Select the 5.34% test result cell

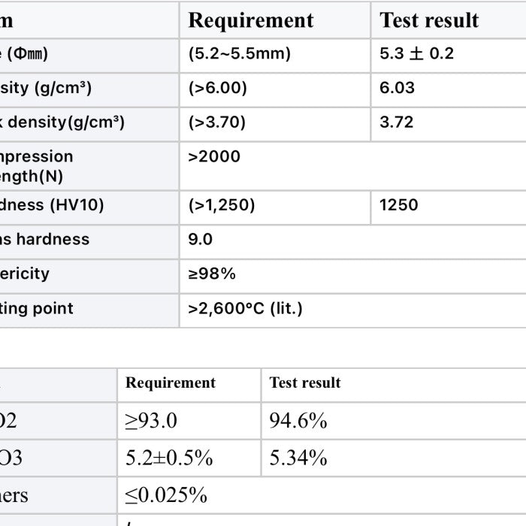(298, 458)
